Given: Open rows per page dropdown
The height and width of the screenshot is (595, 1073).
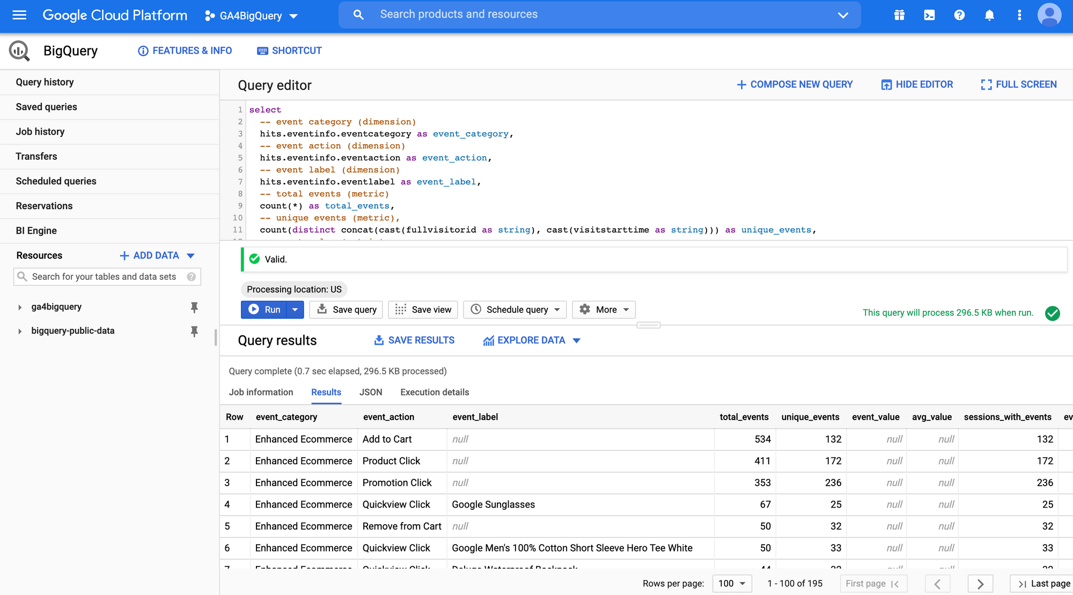Looking at the screenshot, I should pos(732,583).
